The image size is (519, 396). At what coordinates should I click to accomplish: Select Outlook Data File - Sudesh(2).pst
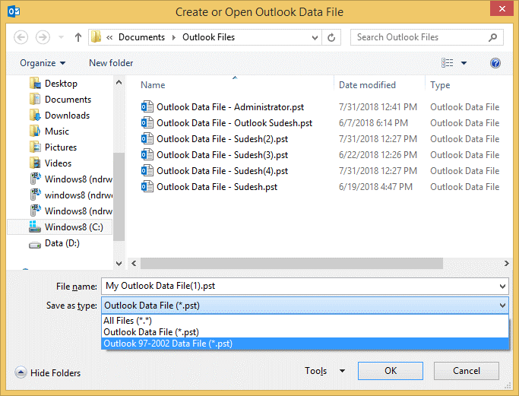point(222,139)
